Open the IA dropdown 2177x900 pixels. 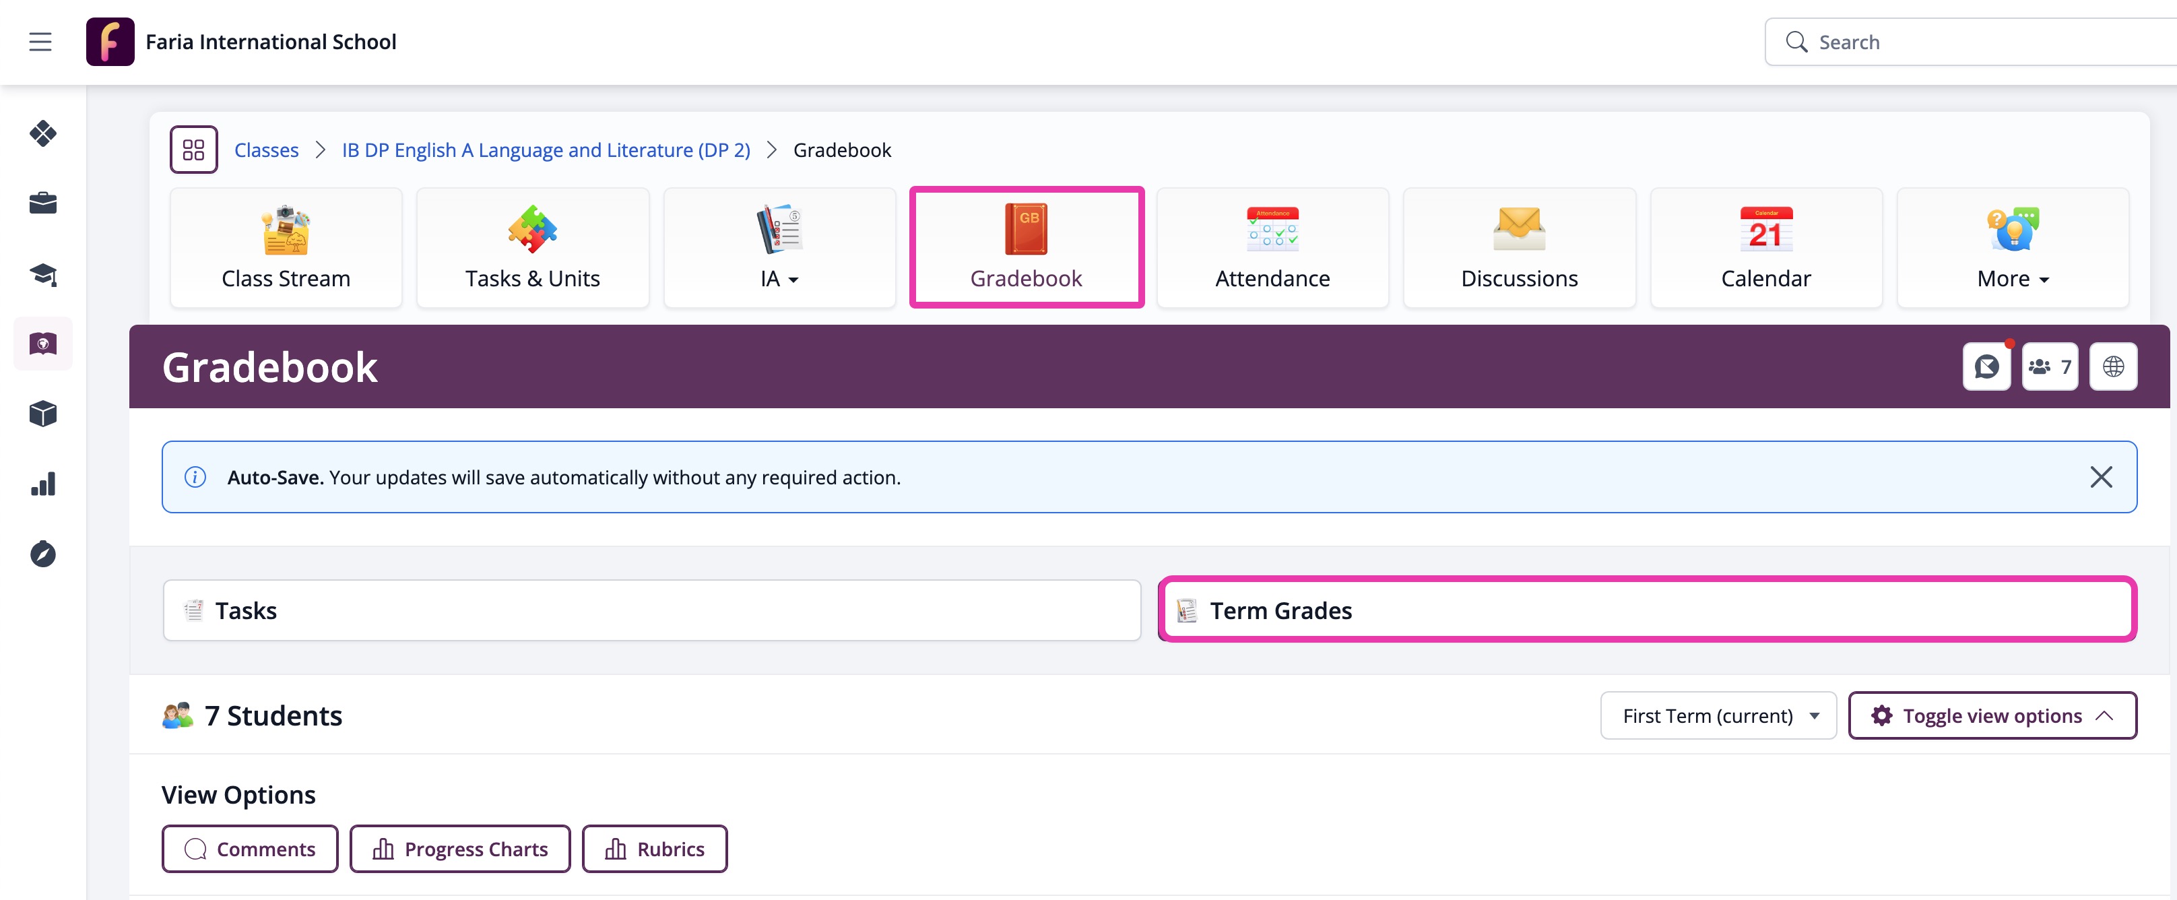coord(779,278)
